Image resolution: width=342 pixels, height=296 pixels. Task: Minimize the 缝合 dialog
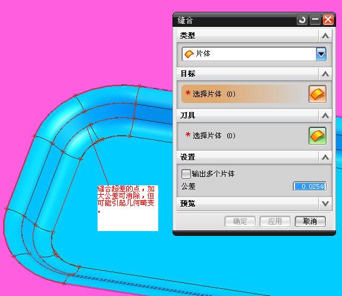(315, 20)
